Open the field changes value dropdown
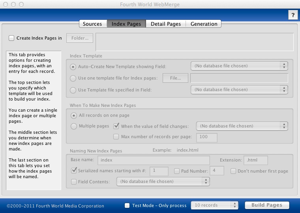Viewport: 300px width, 213px height. tap(242, 126)
